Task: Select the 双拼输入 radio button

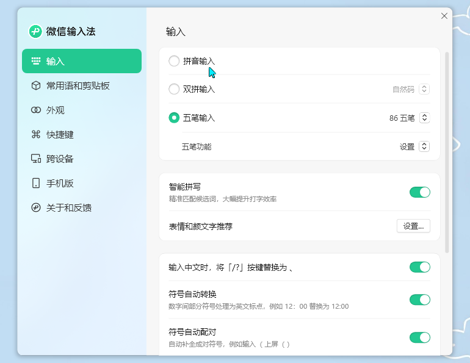Action: click(x=174, y=89)
